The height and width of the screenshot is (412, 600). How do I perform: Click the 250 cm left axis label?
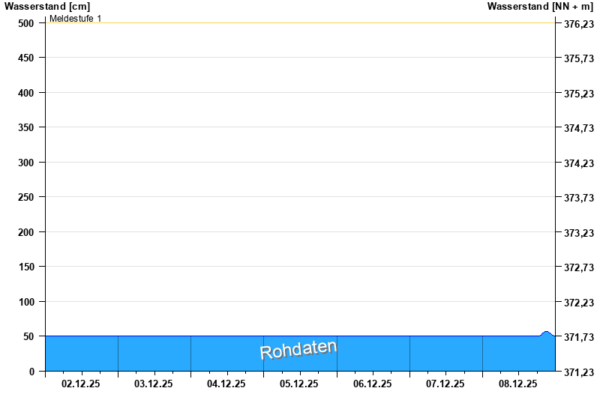point(26,197)
